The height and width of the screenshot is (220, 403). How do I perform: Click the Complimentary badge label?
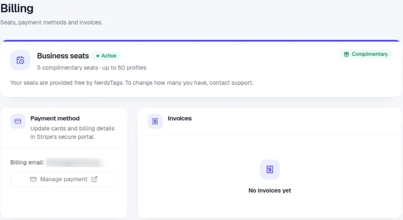tap(366, 54)
